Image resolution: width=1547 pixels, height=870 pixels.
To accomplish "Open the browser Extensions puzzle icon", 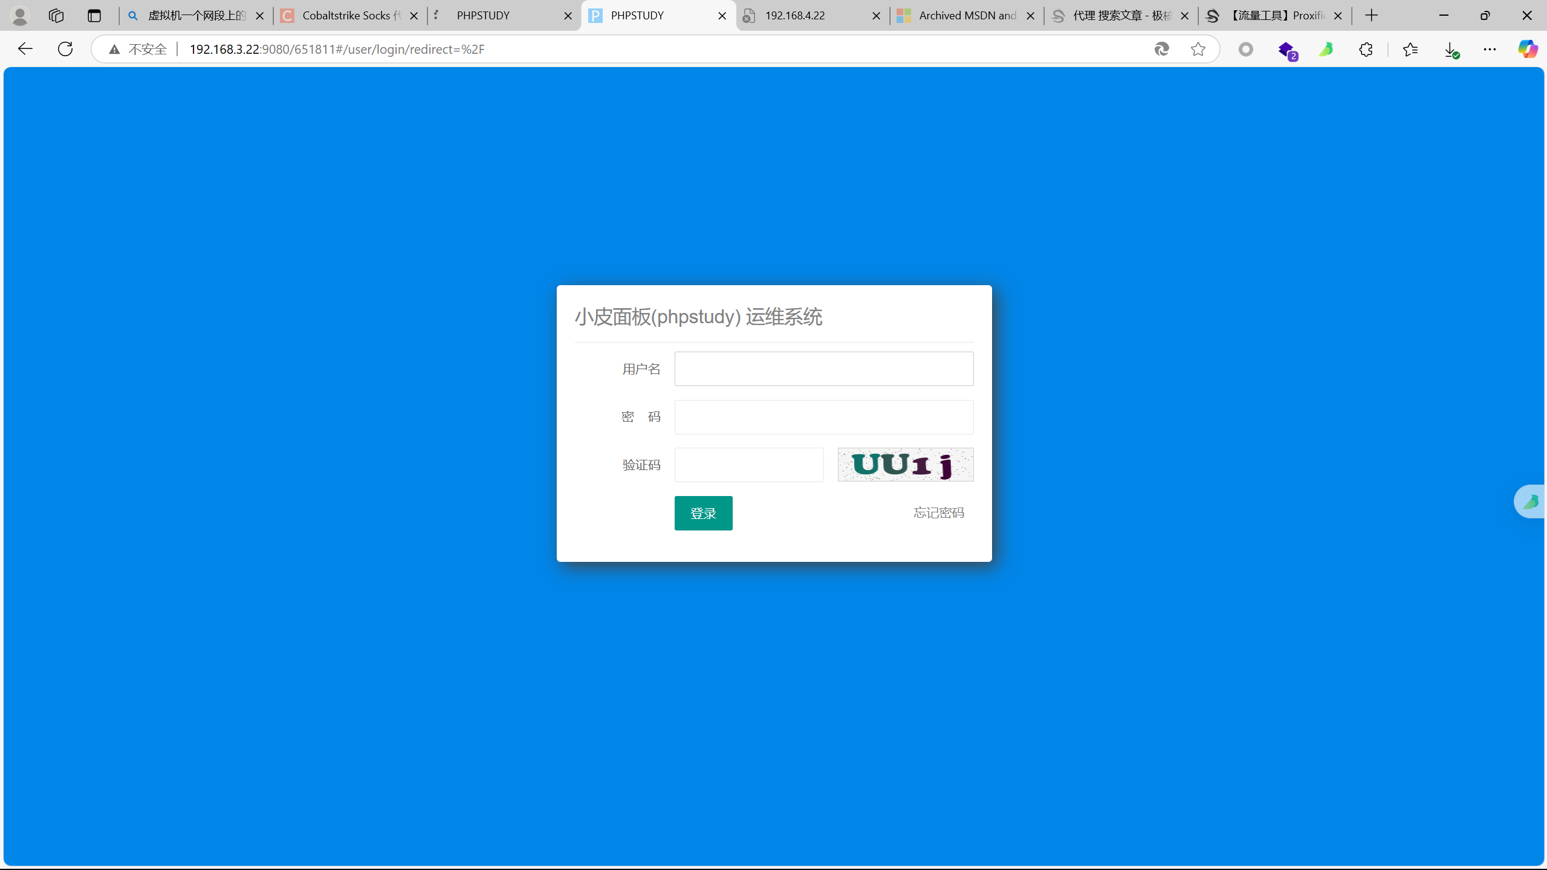I will pos(1366,49).
